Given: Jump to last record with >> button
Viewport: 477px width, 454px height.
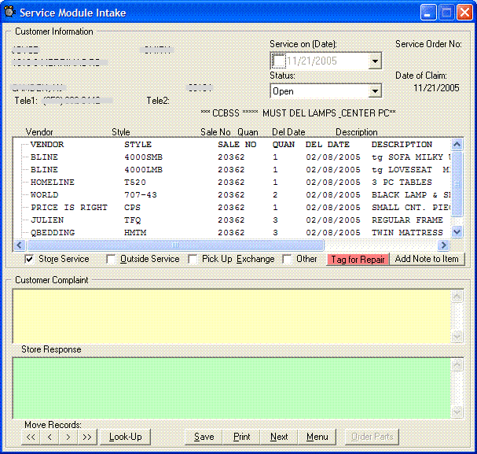Looking at the screenshot, I should [87, 437].
